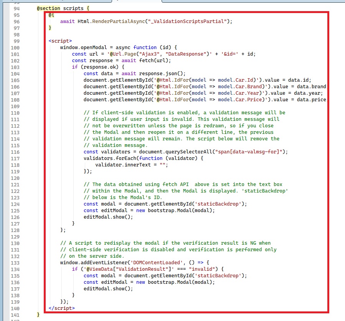Click the "@Url.Page" call on line 101
Viewport: 345px width, 321px height.
point(123,54)
